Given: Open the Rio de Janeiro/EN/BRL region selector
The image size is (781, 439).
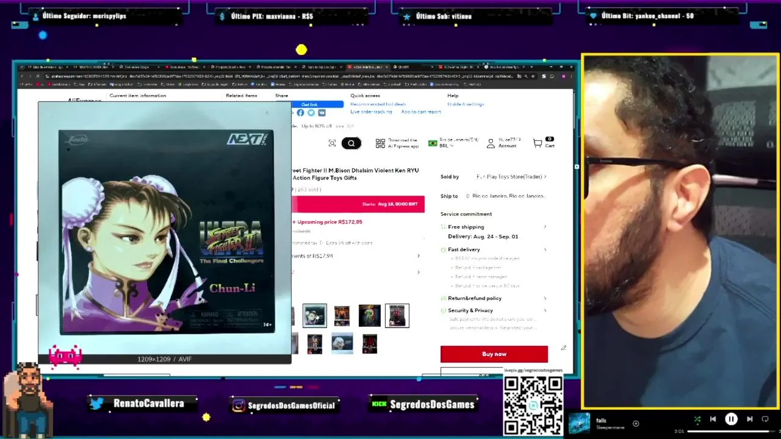Looking at the screenshot, I should tap(453, 143).
